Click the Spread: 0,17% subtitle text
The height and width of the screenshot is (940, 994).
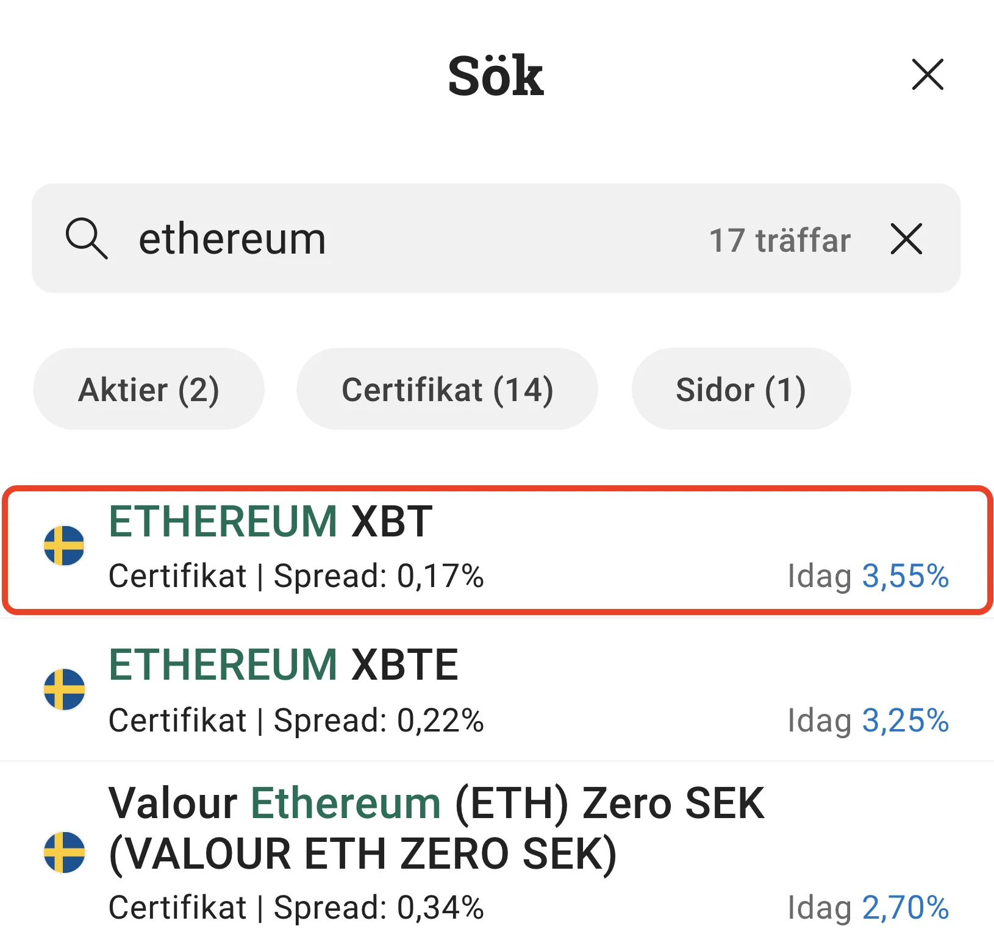click(379, 576)
